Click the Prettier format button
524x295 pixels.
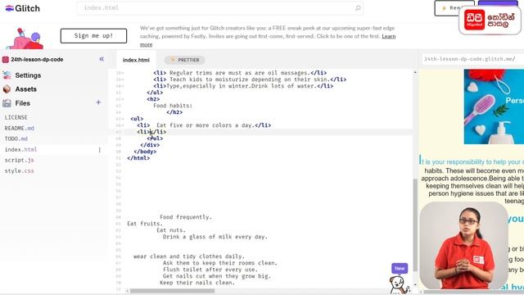click(185, 60)
